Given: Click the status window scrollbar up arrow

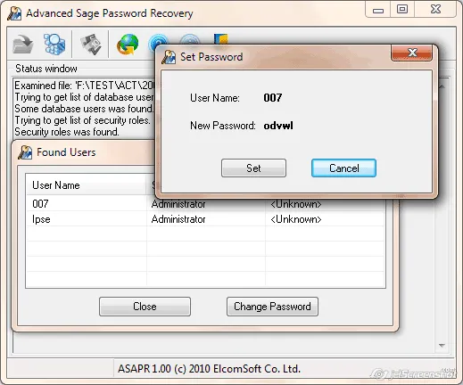Looking at the screenshot, I should click(x=442, y=86).
